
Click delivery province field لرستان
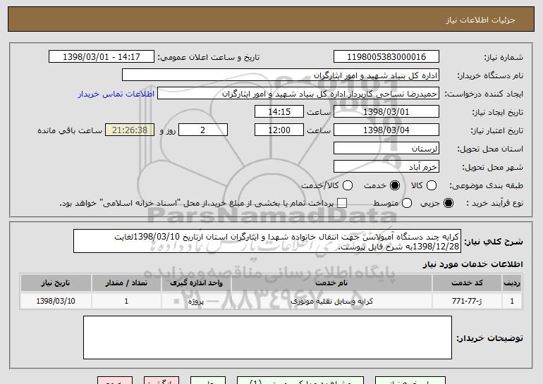click(x=386, y=149)
